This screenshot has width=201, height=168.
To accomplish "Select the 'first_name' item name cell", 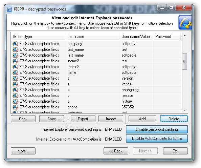I will coord(75,55).
